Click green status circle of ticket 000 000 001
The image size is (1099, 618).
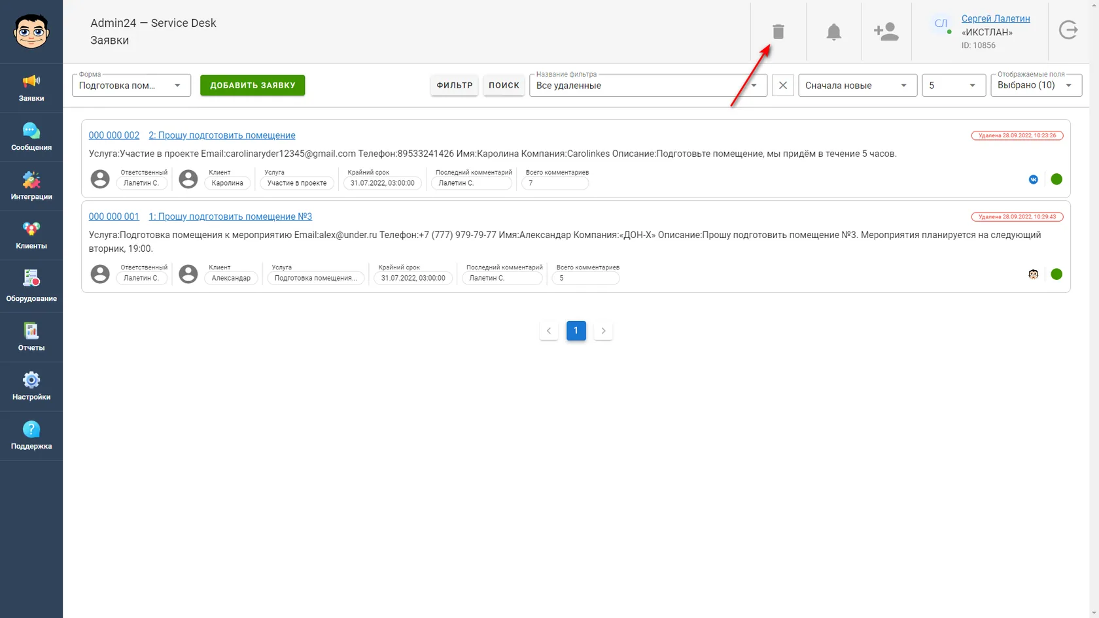pos(1056,274)
